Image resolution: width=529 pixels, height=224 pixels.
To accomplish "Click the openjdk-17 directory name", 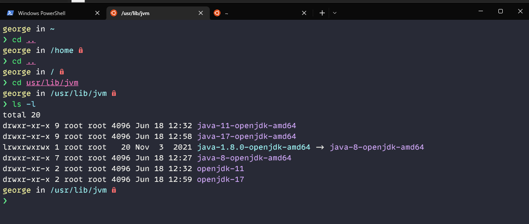I will [x=220, y=179].
